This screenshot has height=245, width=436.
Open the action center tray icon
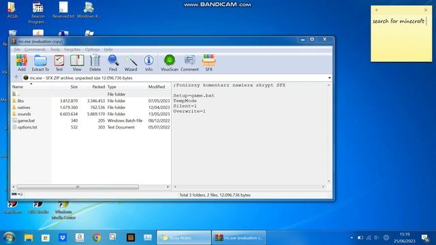(x=424, y=238)
